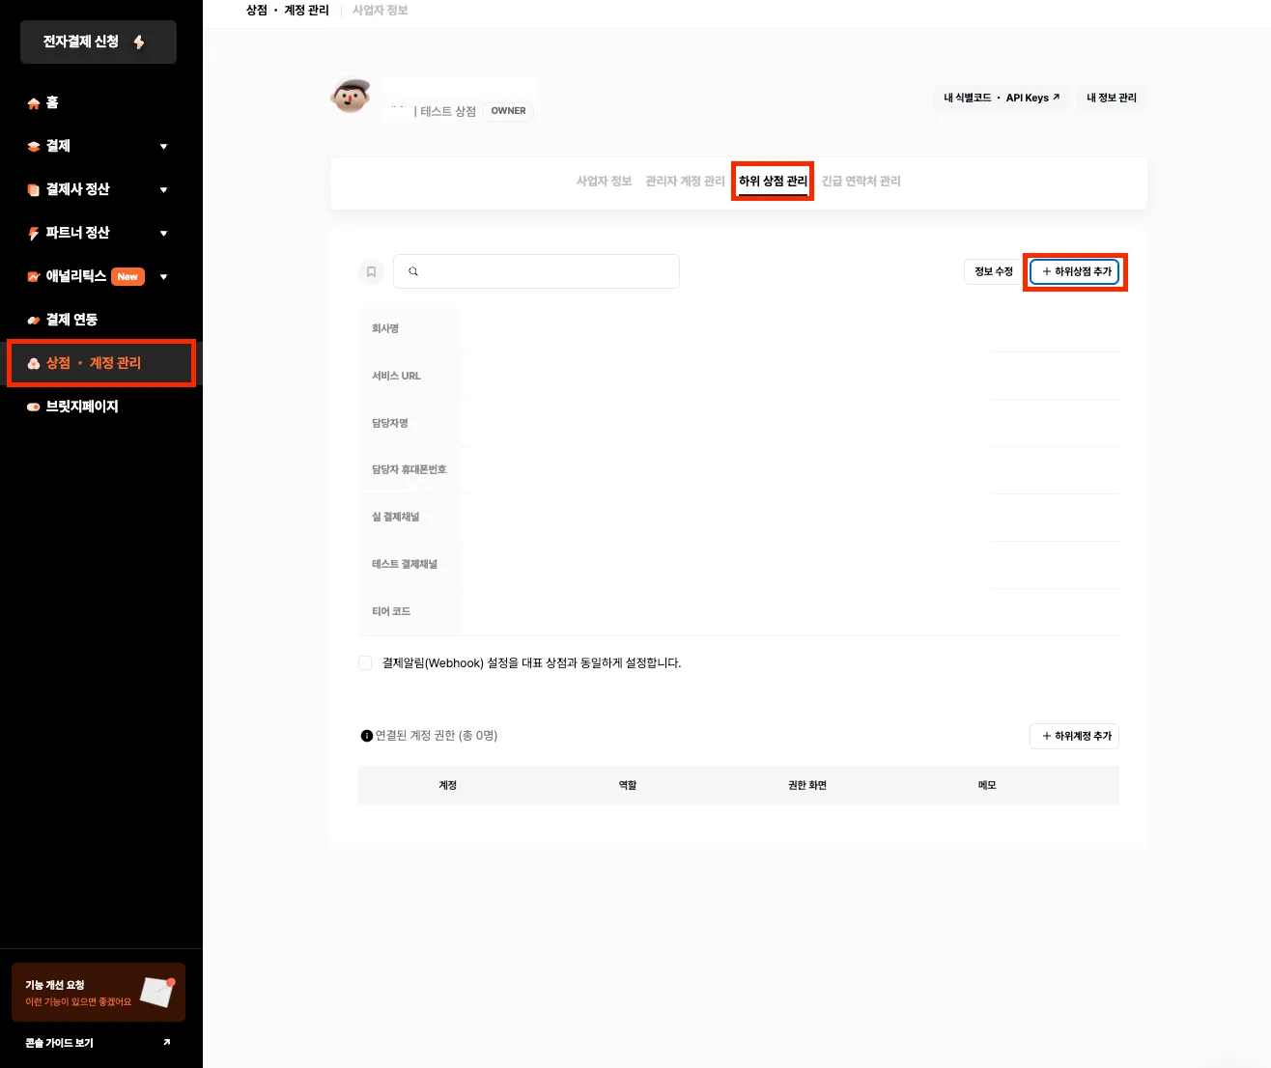Open 브릿지페이지 from the sidebar
This screenshot has height=1068, width=1271.
[x=81, y=407]
